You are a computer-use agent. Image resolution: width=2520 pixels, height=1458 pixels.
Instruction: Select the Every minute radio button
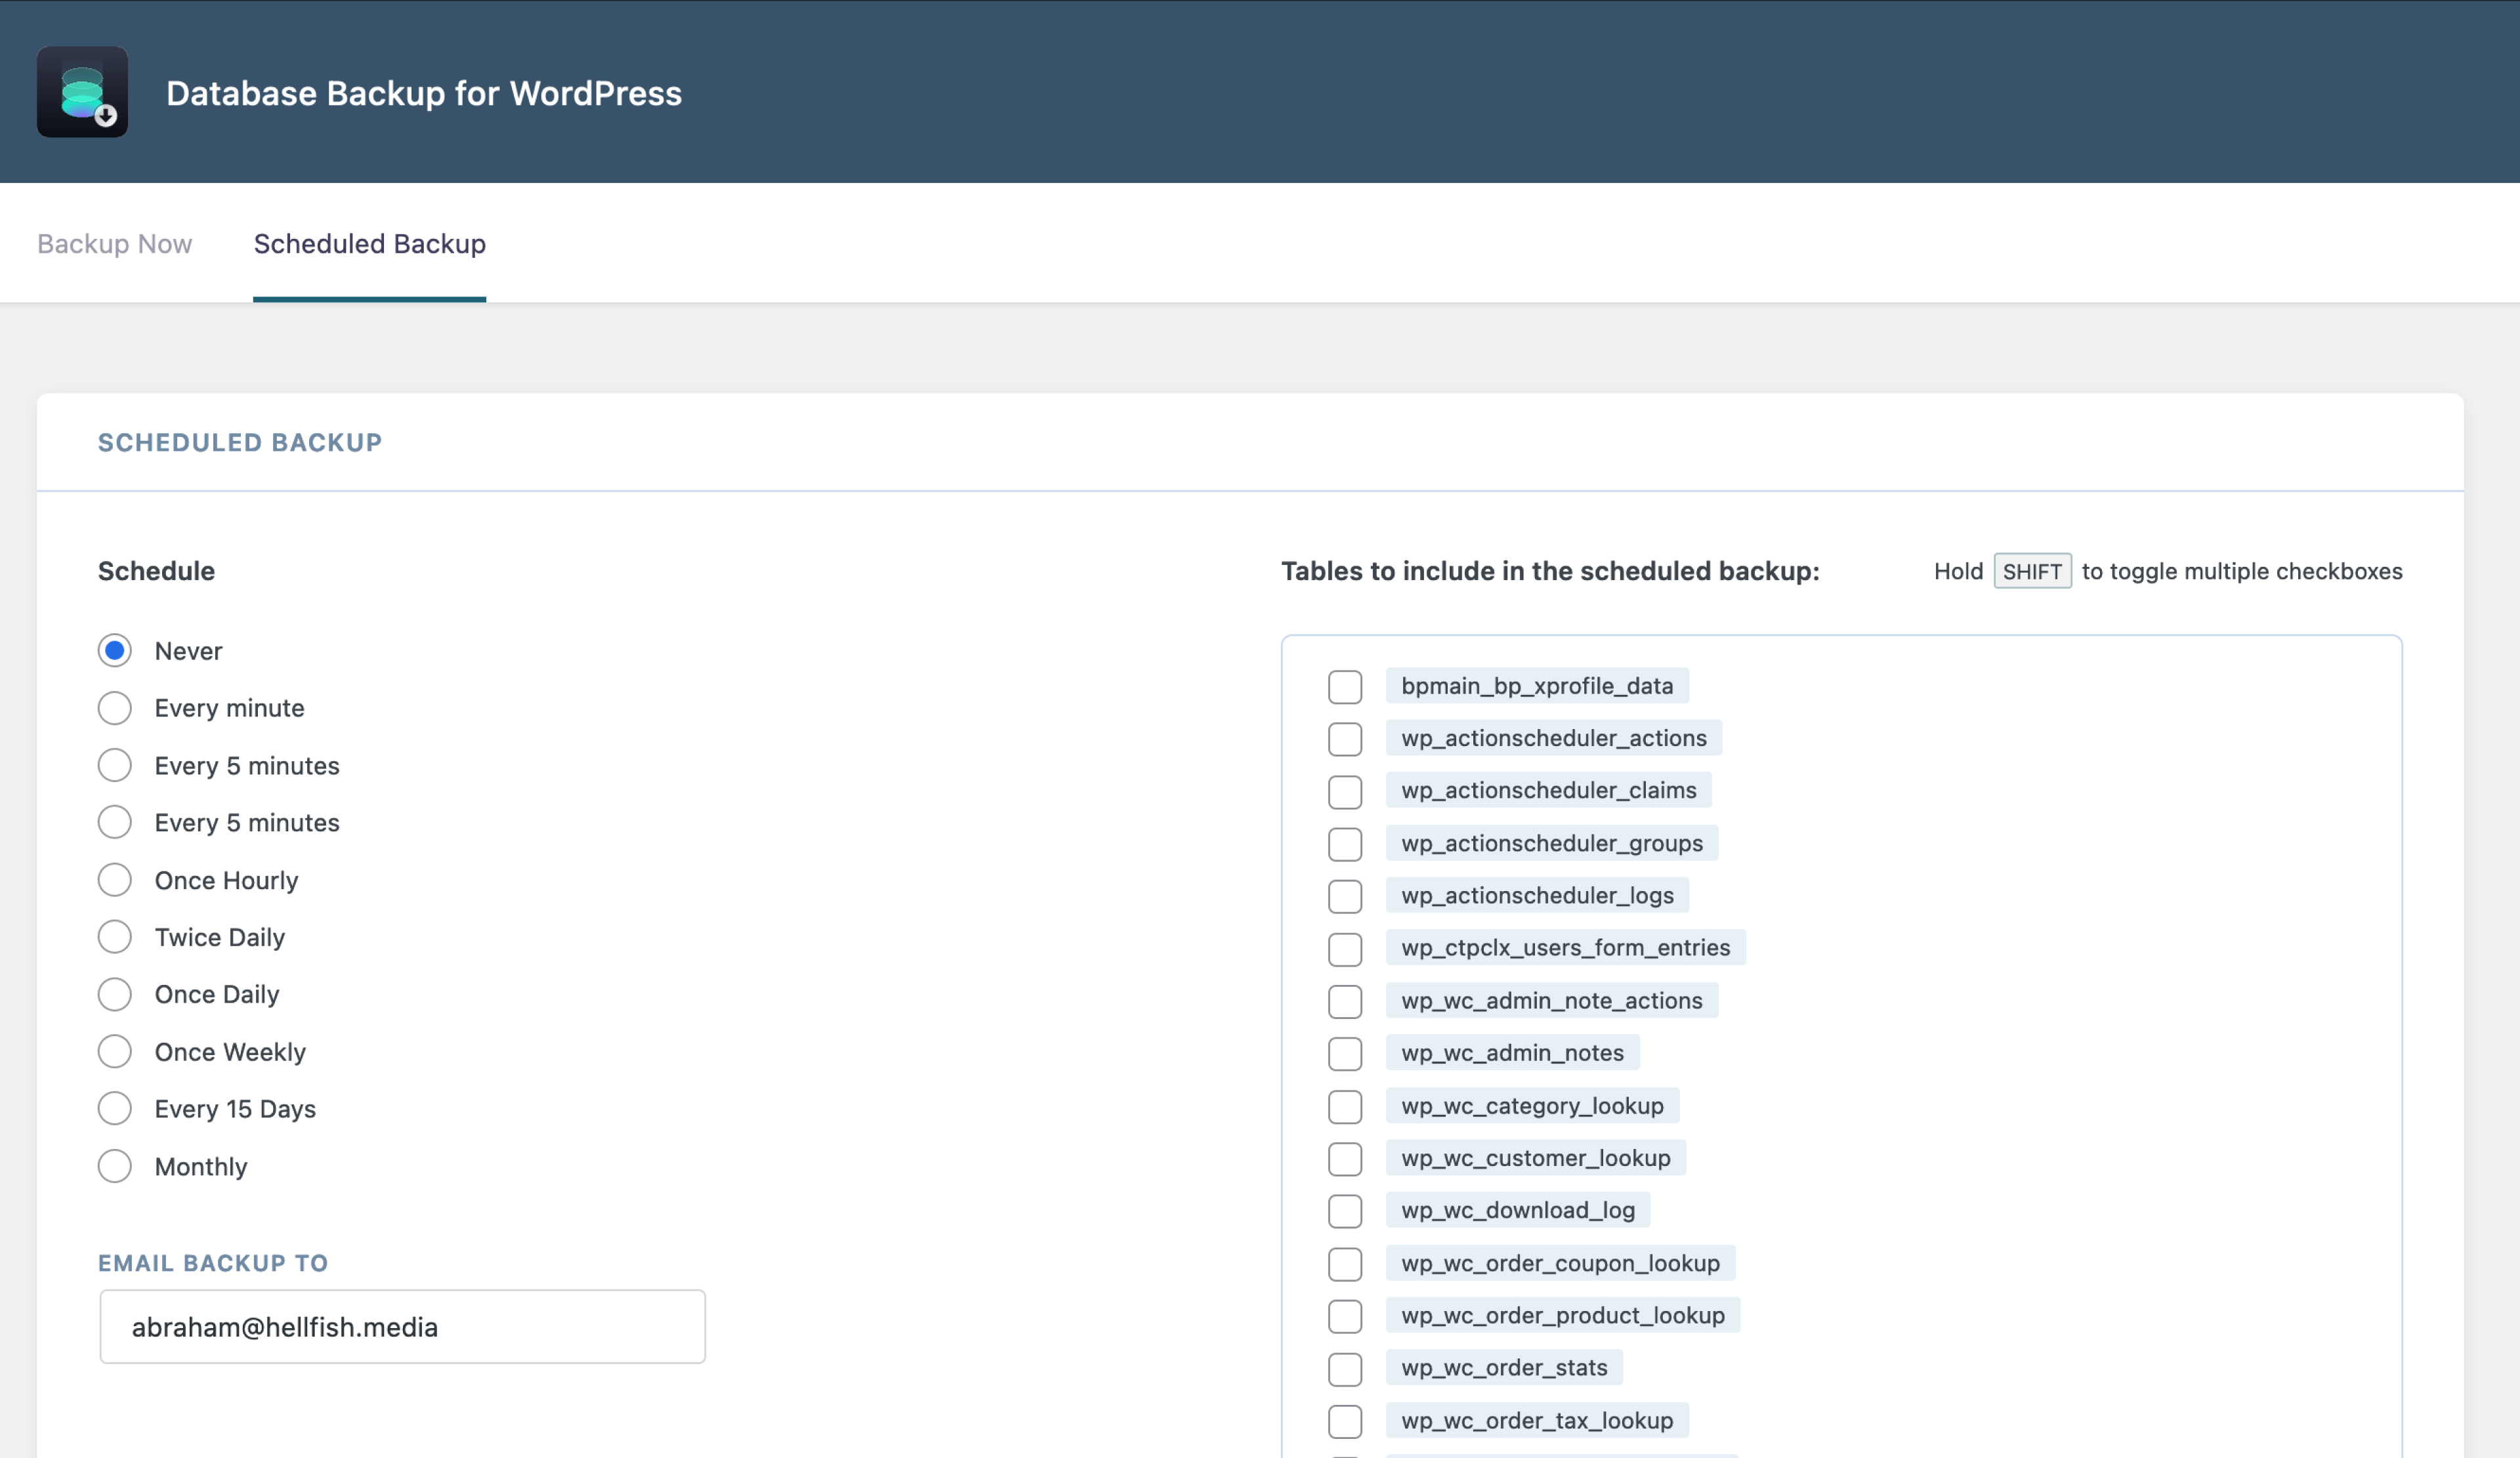tap(114, 708)
